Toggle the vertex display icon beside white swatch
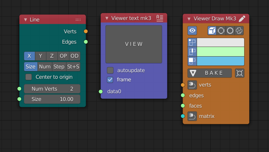 pos(192,43)
